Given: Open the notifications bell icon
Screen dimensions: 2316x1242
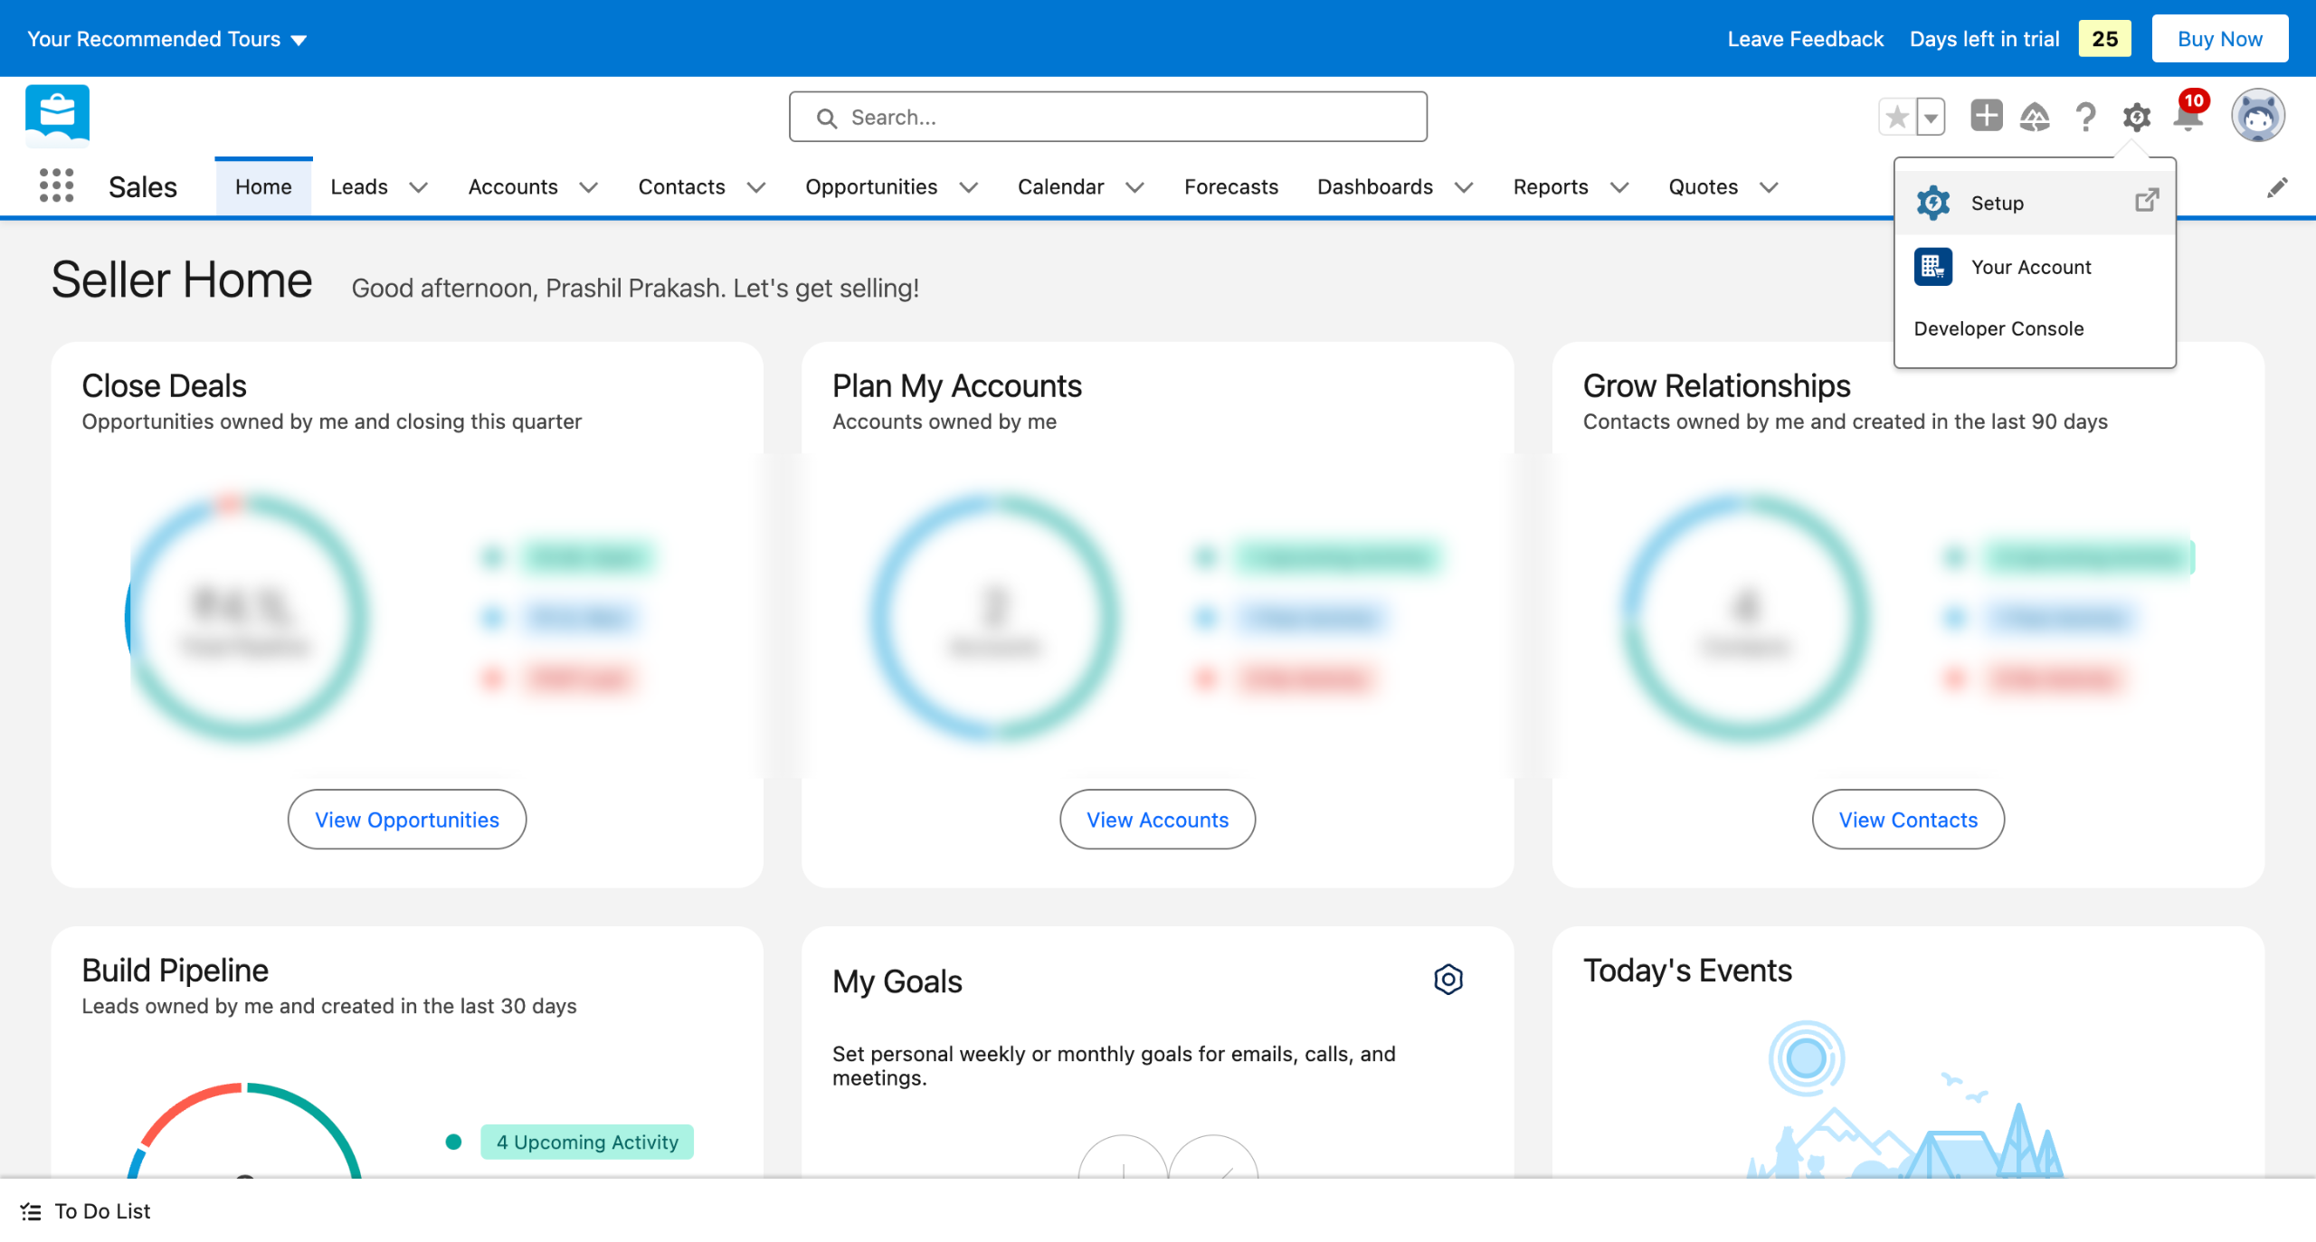Looking at the screenshot, I should [2188, 119].
